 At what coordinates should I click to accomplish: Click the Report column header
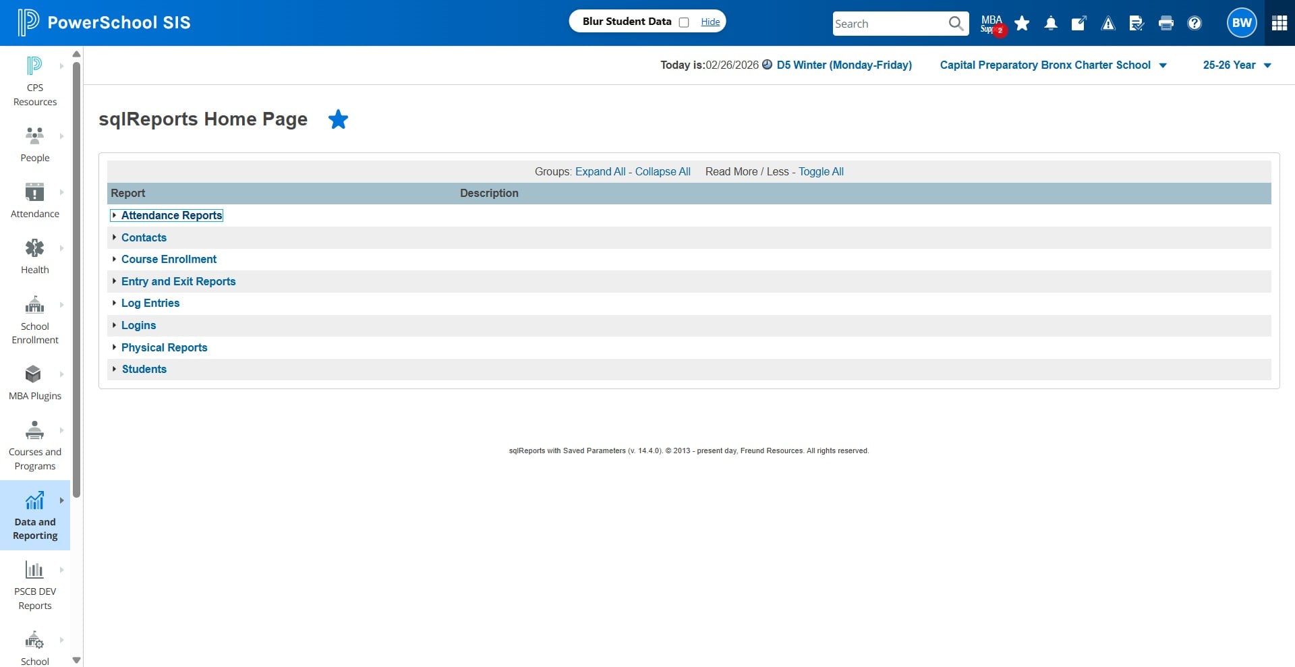tap(127, 193)
